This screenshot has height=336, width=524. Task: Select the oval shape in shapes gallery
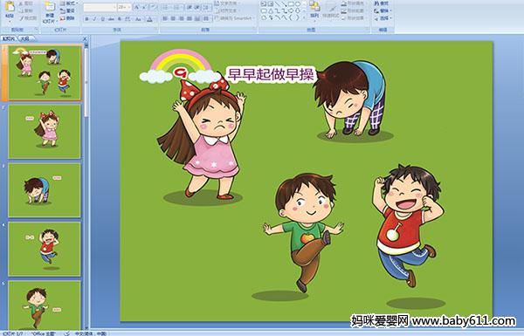pyautogui.click(x=298, y=3)
